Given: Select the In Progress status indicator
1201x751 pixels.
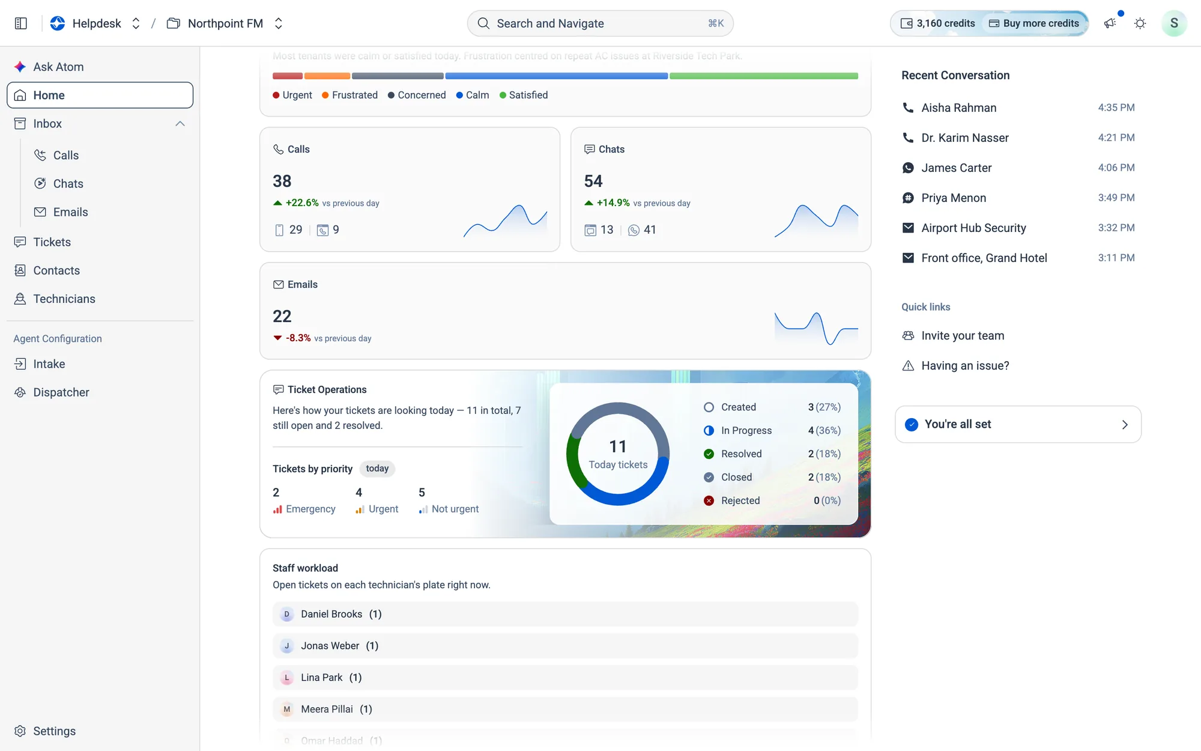Looking at the screenshot, I should click(x=709, y=431).
